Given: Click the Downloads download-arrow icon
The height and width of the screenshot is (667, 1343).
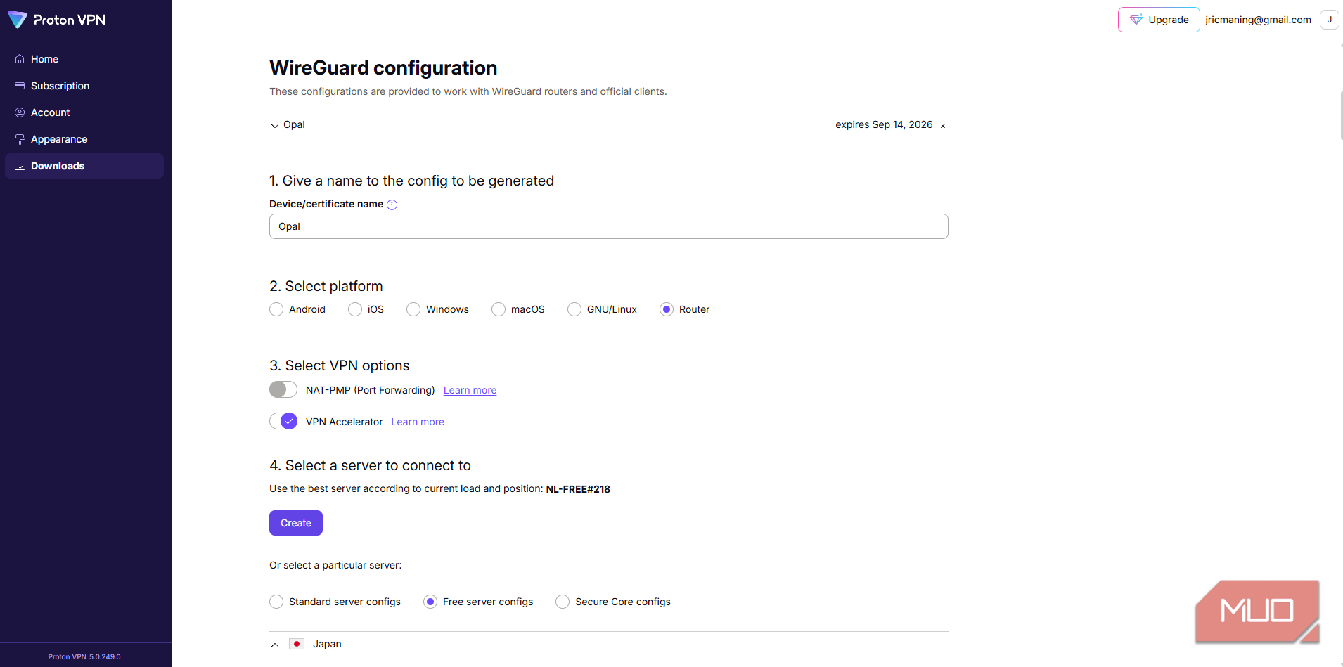Looking at the screenshot, I should click(x=20, y=166).
